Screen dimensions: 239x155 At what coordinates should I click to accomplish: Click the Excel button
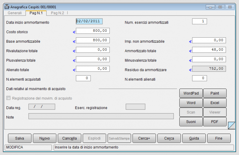pos(215,103)
